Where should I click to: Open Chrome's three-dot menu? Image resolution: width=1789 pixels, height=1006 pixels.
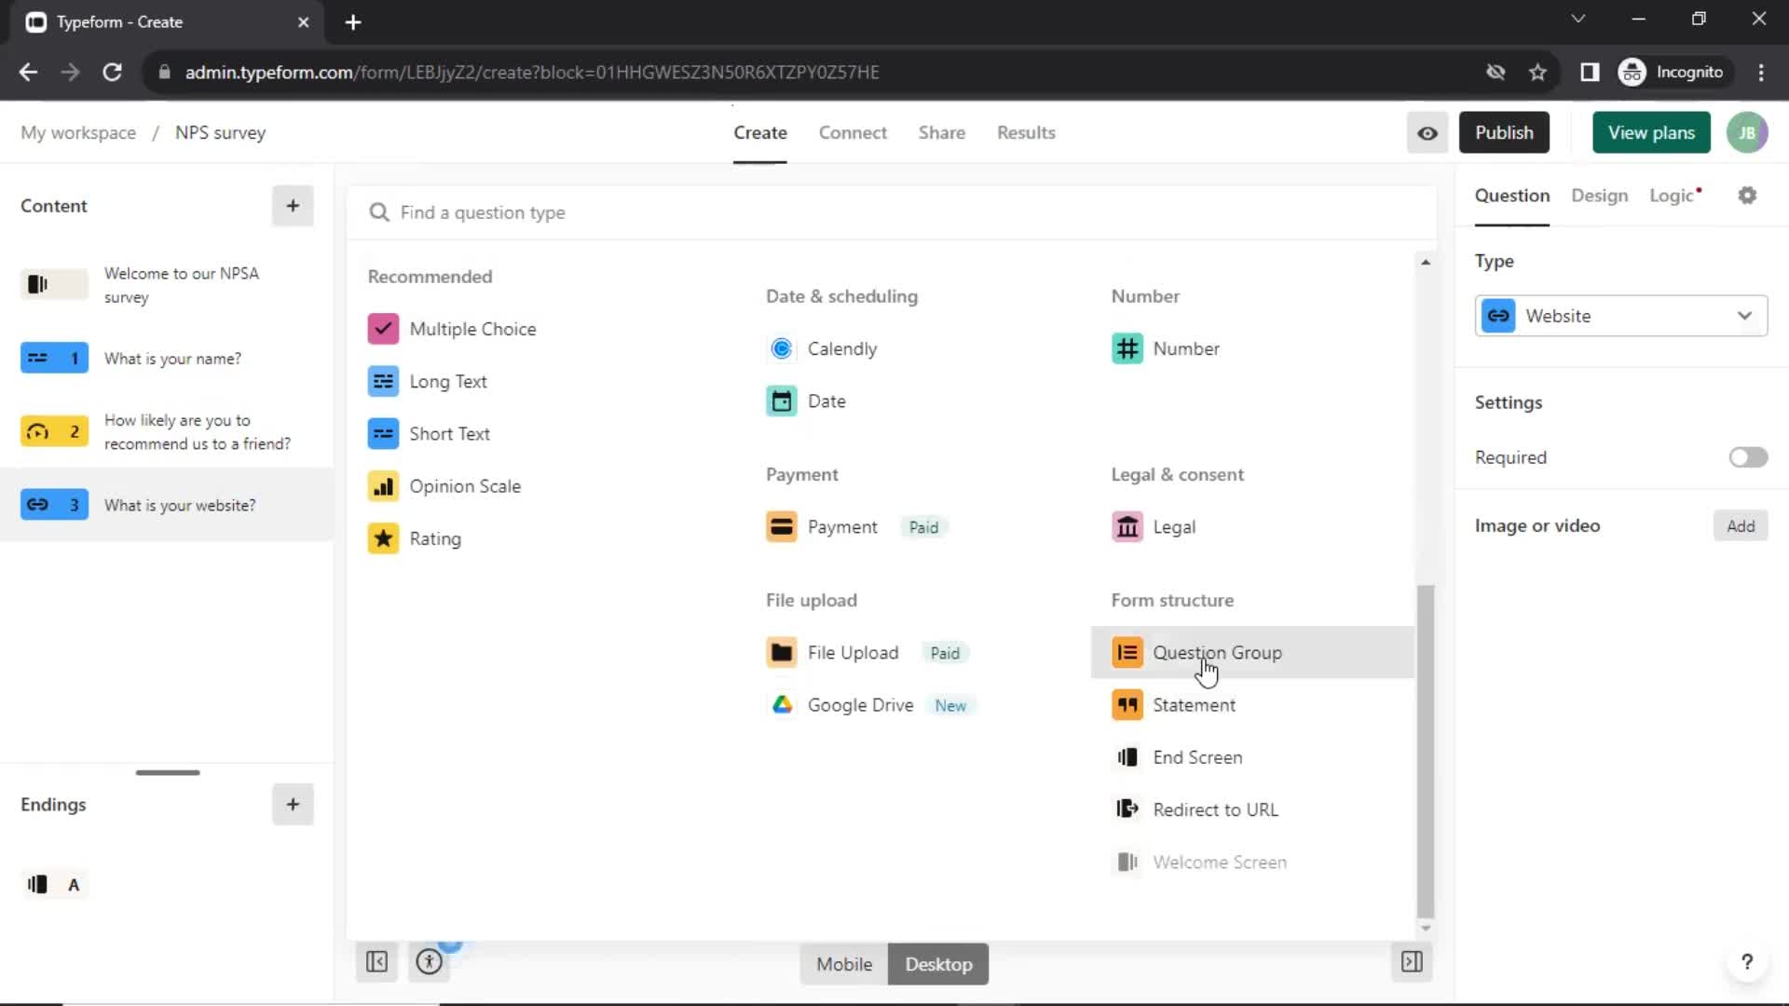pyautogui.click(x=1760, y=72)
